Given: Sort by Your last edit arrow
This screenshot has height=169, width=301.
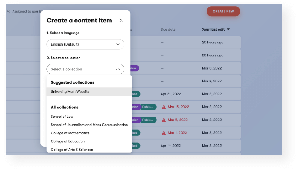Looking at the screenshot, I should (x=228, y=29).
